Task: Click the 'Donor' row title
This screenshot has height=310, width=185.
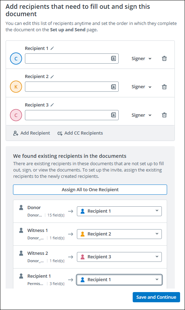Action: point(34,207)
